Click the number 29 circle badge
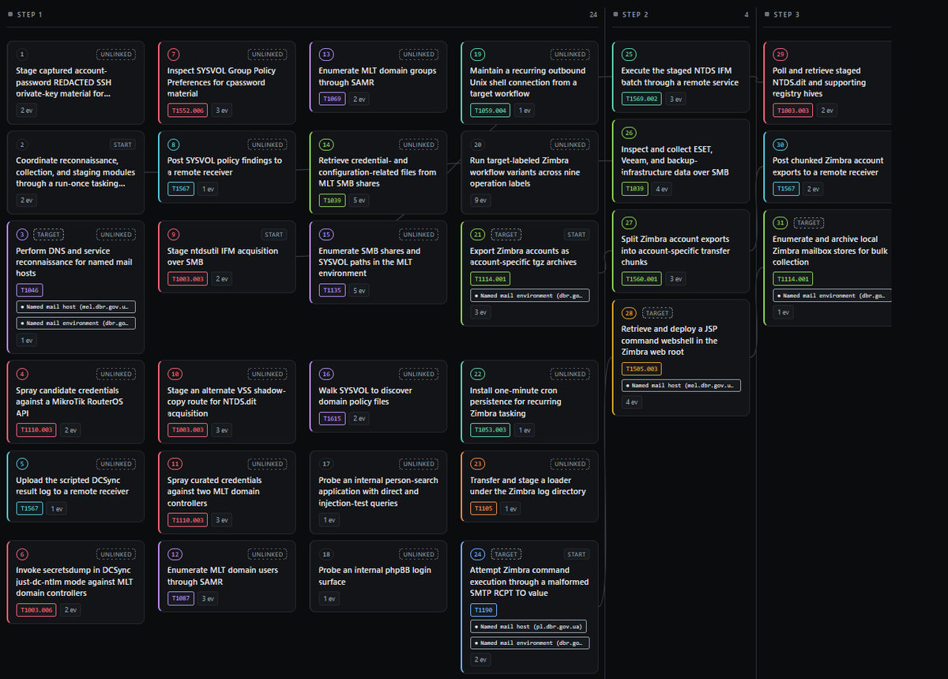 point(781,55)
